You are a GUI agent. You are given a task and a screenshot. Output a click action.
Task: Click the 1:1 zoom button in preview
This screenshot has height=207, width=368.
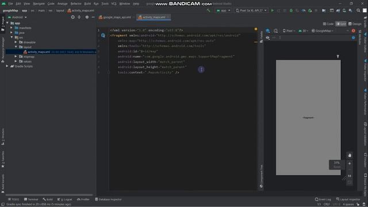(x=350, y=176)
